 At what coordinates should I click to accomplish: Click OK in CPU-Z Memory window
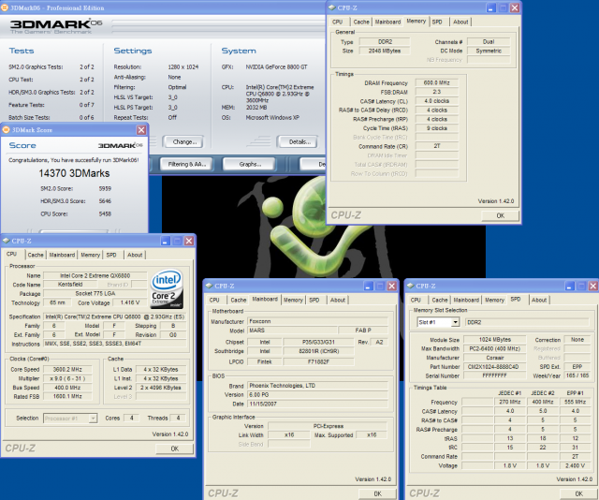(x=500, y=215)
